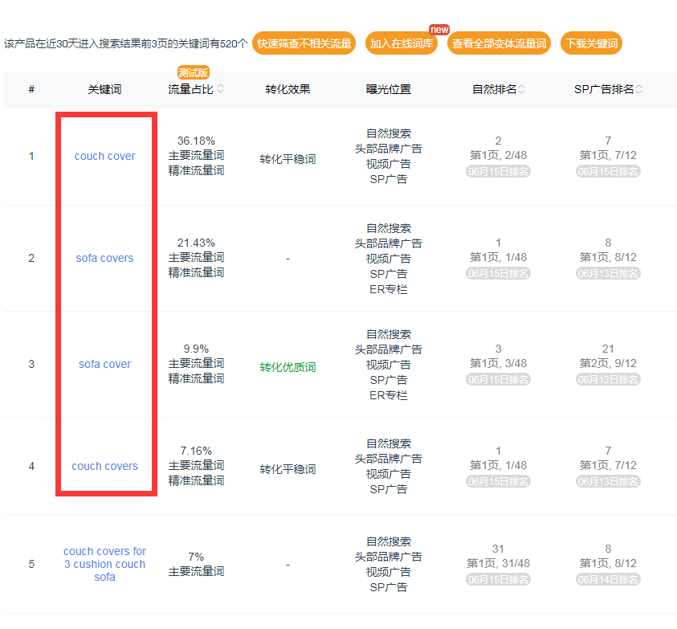The height and width of the screenshot is (629, 677).
Task: Click the 曝光位置 column header
Action: tap(389, 89)
